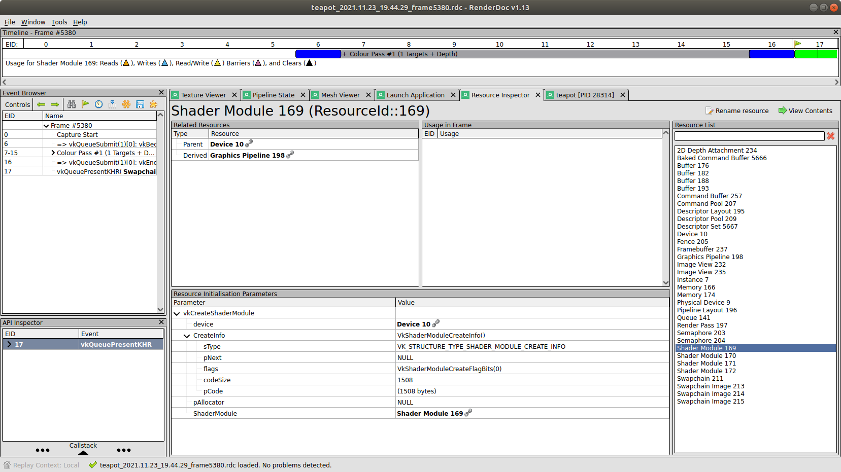Go to the next drawcall with right arrow

click(x=55, y=104)
